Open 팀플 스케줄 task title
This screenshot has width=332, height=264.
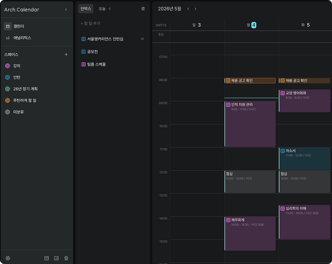pyautogui.click(x=96, y=64)
